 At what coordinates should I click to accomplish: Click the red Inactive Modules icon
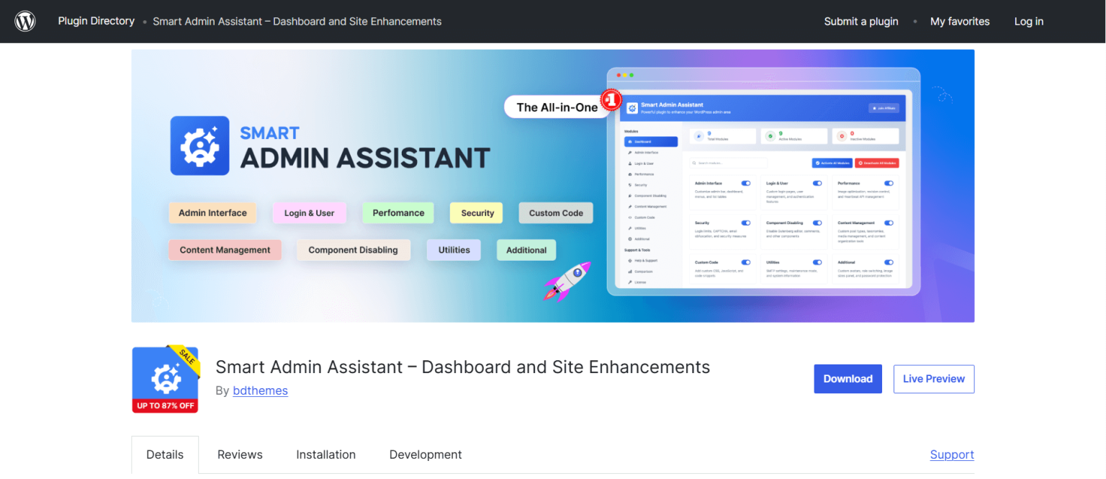click(842, 135)
